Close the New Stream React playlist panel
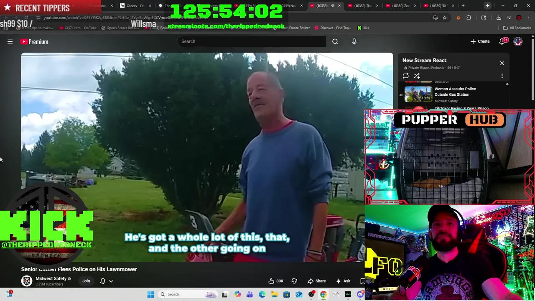 click(502, 63)
